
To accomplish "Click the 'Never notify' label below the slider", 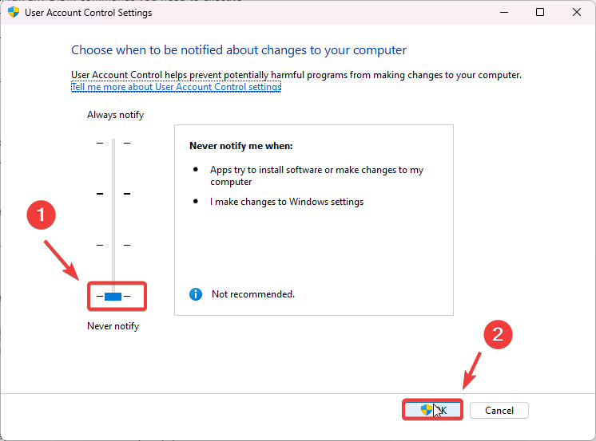I will [x=113, y=326].
